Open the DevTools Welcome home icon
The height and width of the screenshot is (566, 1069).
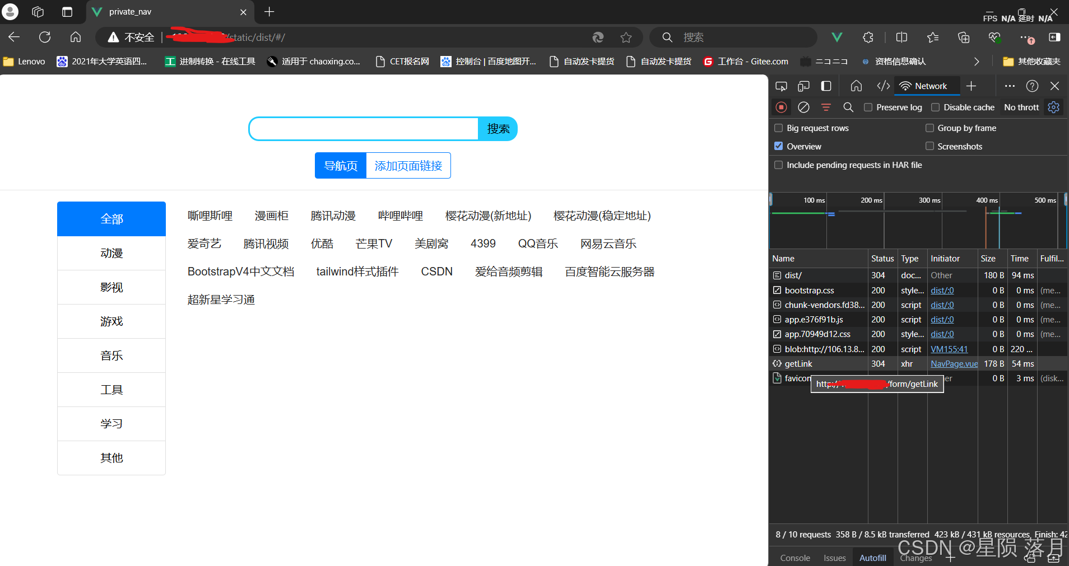click(856, 86)
